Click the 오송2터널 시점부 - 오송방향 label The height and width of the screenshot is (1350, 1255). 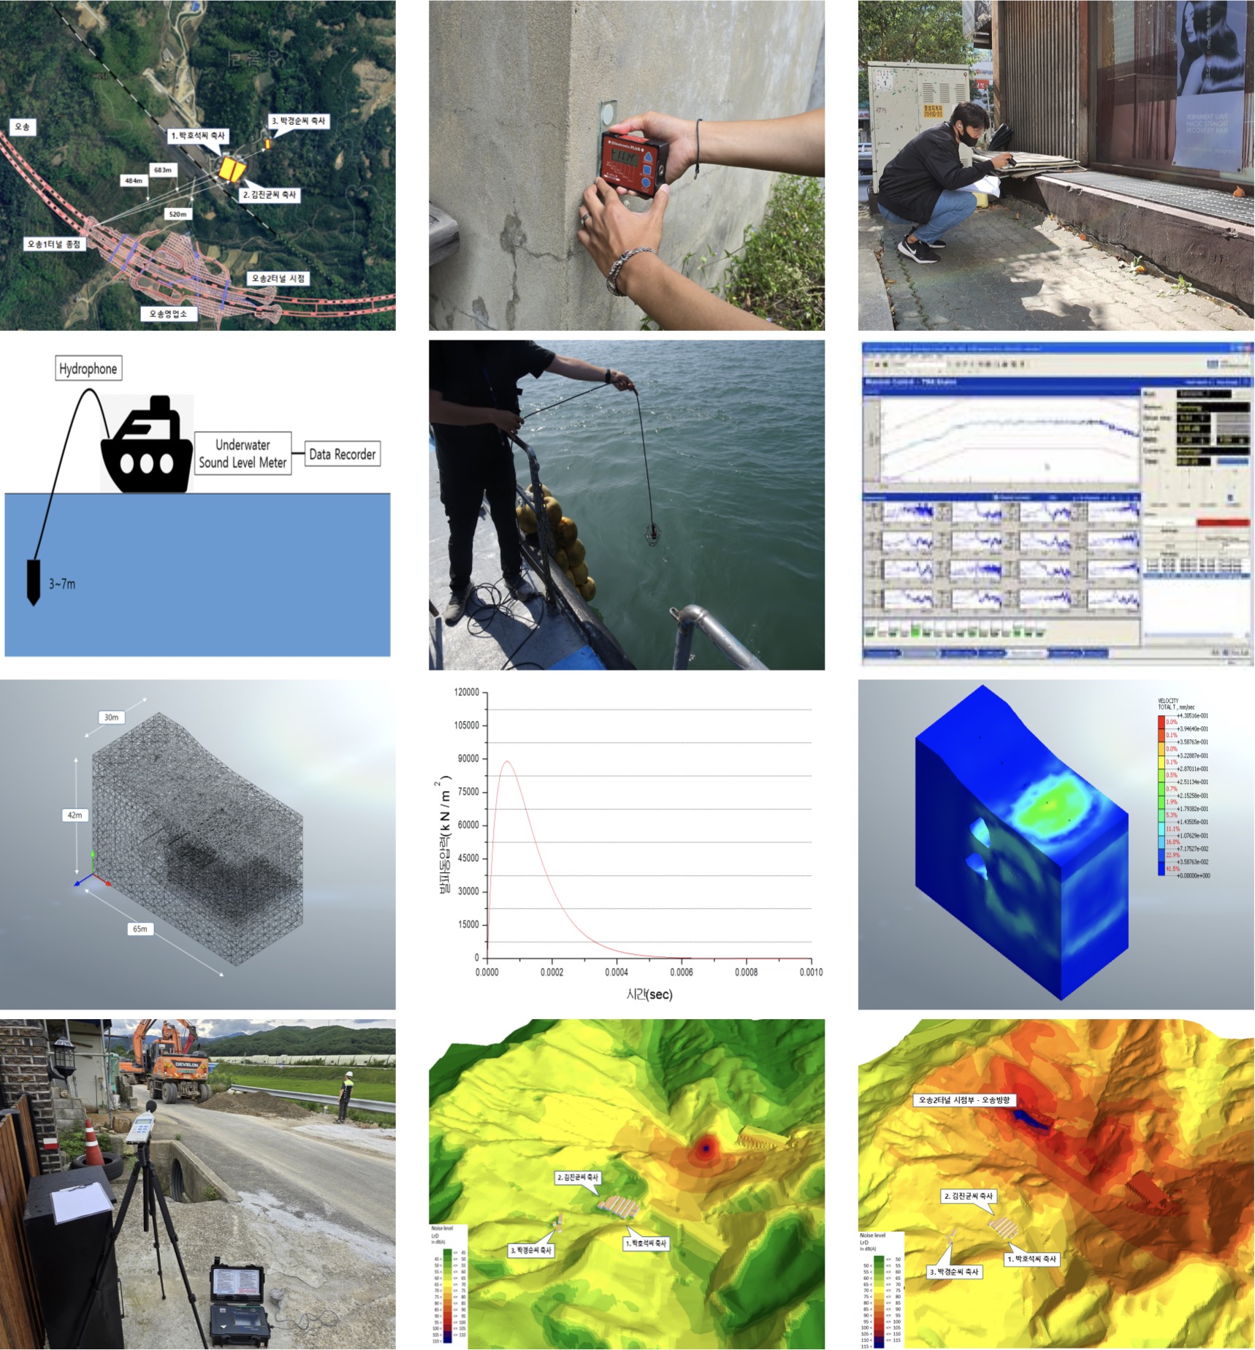pyautogui.click(x=964, y=1100)
